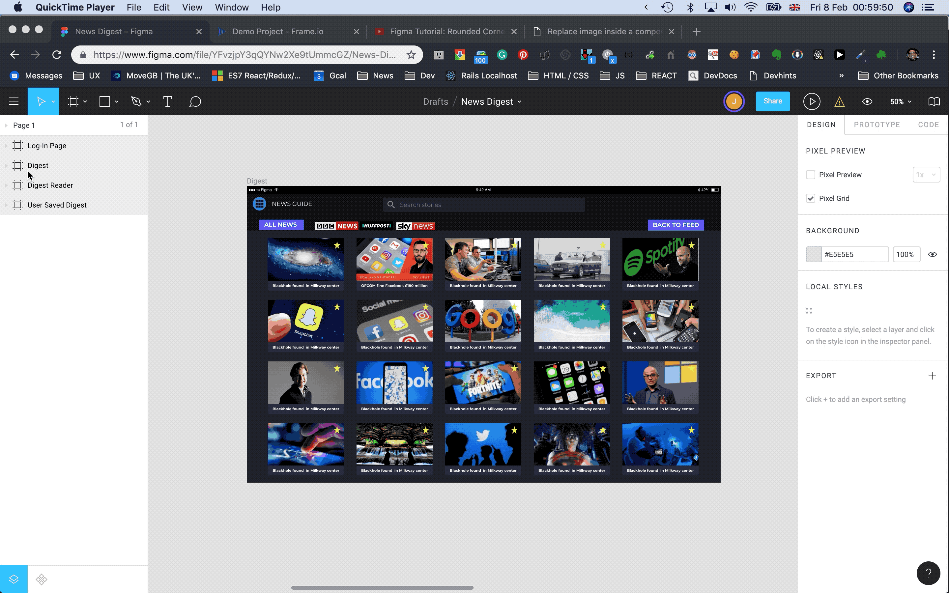Toggle background color visibility eye
The image size is (949, 593).
point(933,255)
